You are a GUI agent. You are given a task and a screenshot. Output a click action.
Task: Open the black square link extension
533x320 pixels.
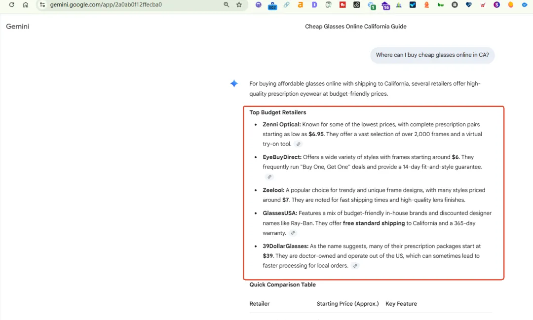click(x=357, y=5)
